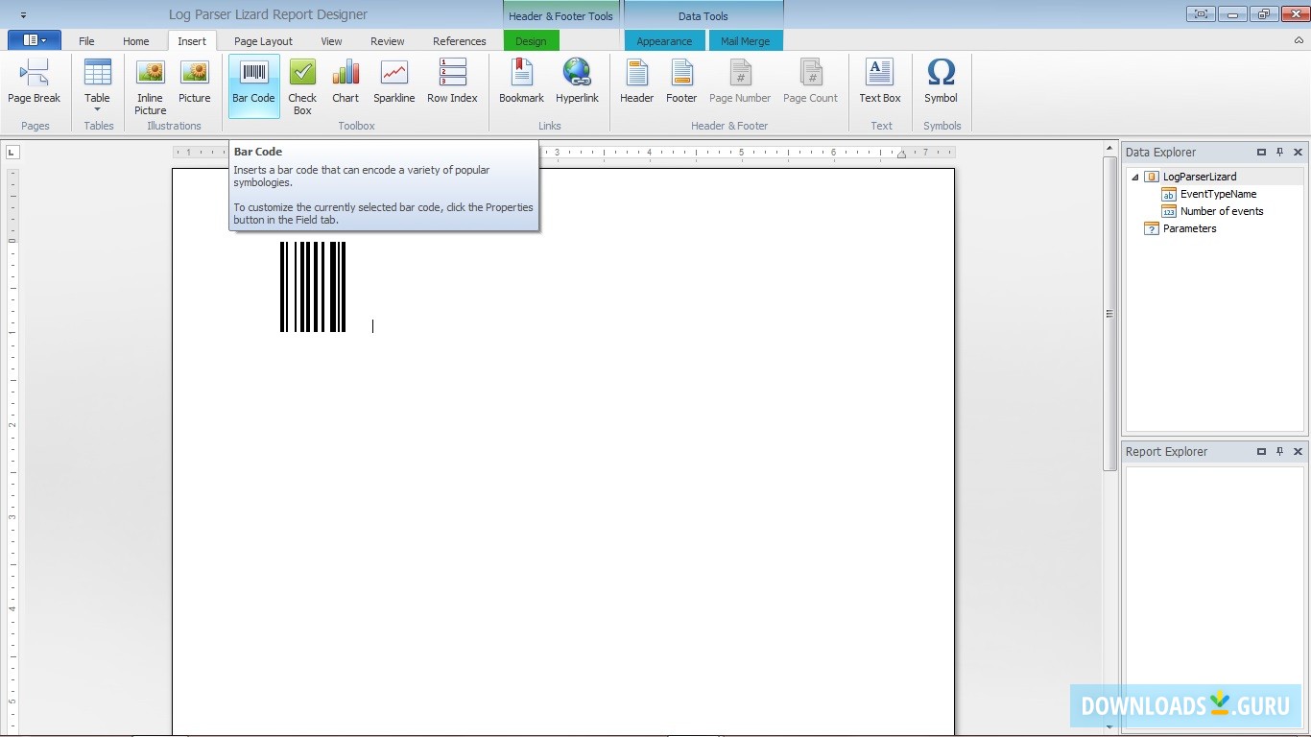Screen dimensions: 1311x737
Task: Open the View ribbon tab
Action: pyautogui.click(x=331, y=41)
